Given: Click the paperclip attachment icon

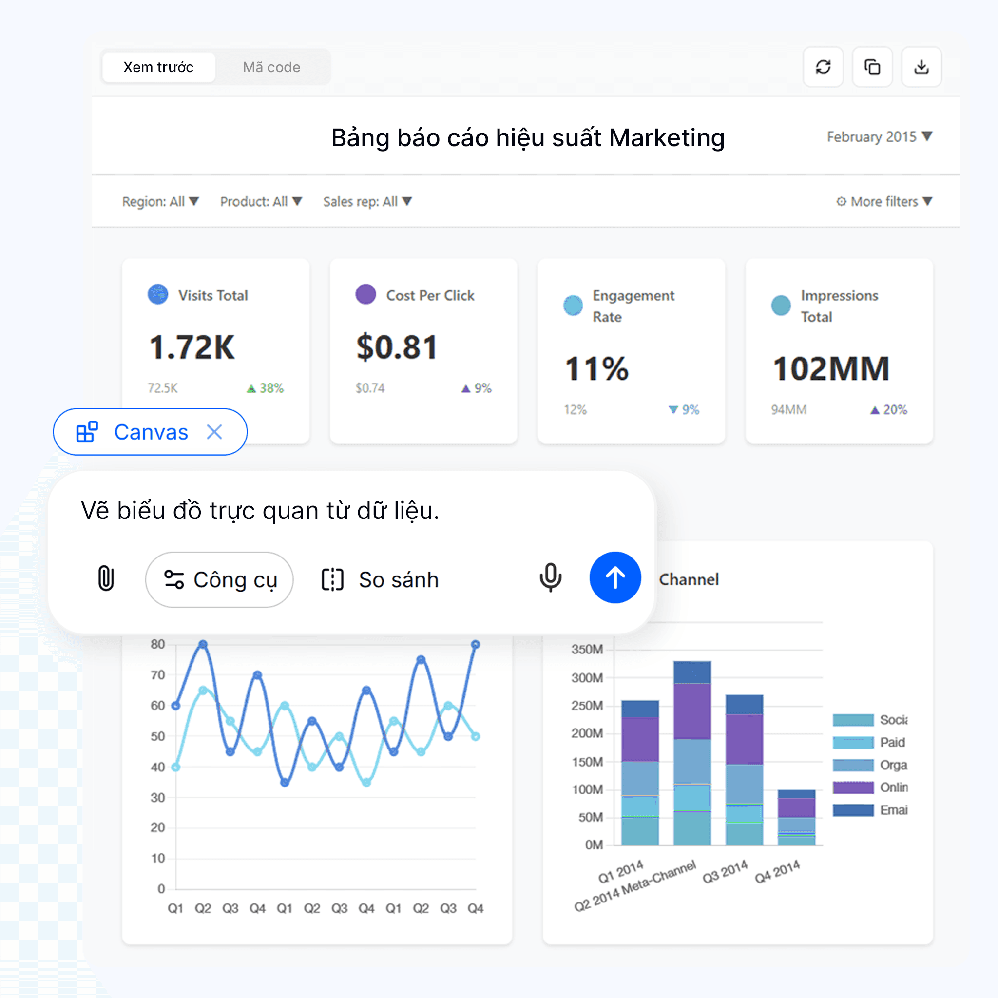Looking at the screenshot, I should (106, 578).
